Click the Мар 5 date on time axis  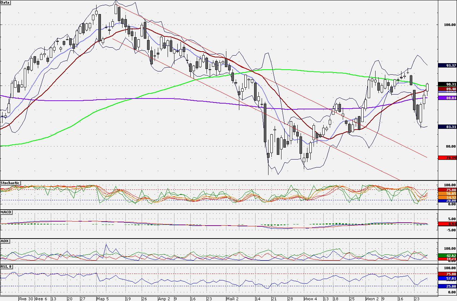coord(102,299)
